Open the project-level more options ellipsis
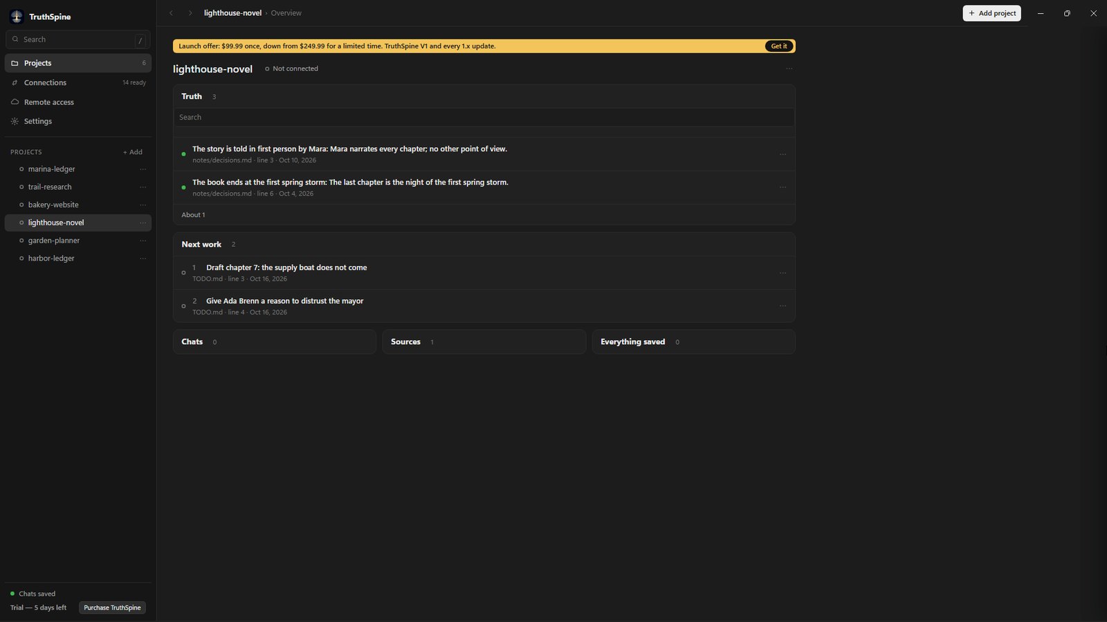Viewport: 1107px width, 622px height. pyautogui.click(x=789, y=68)
